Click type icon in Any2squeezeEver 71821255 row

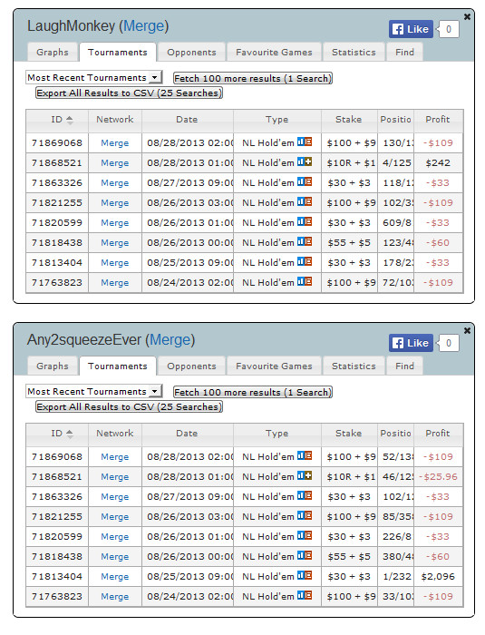tap(305, 515)
